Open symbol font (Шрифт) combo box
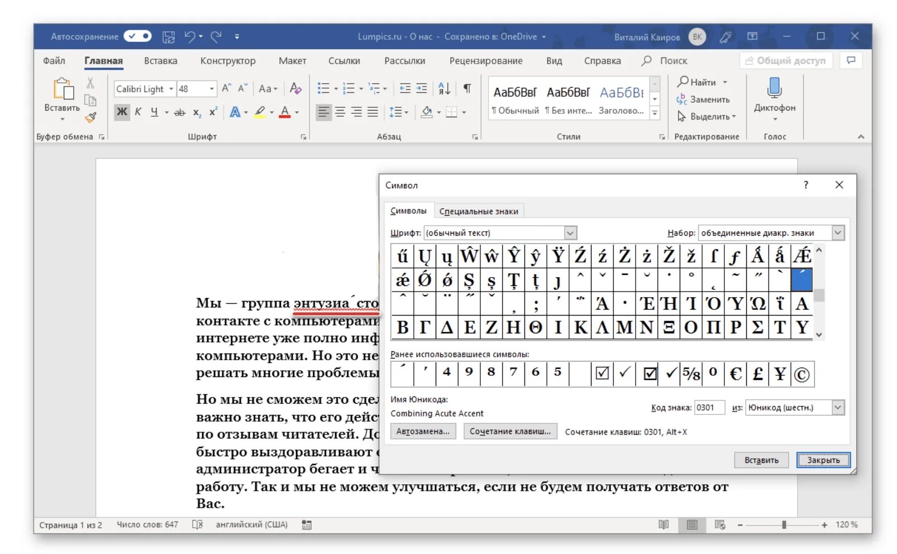897x554 pixels. [x=500, y=233]
